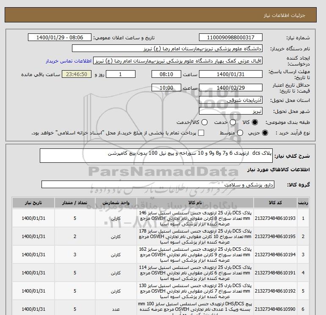This screenshot has width=326, height=315.
Task: Open buyer contact information link
Action: tap(69, 61)
